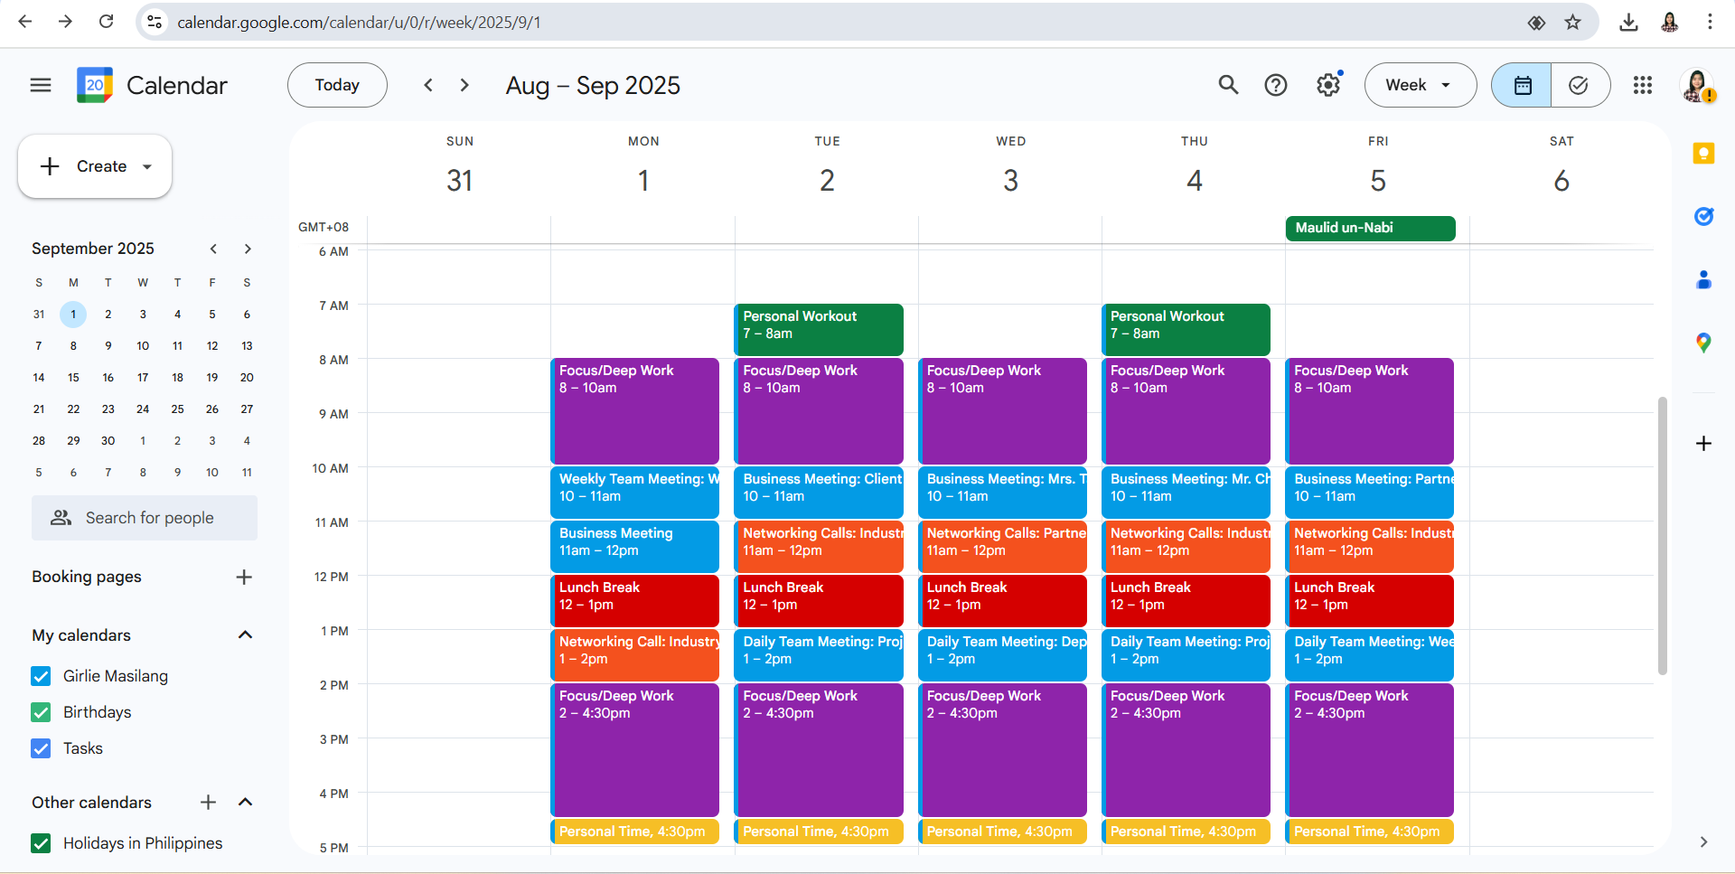Toggle the Birthdays calendar checkbox
This screenshot has width=1735, height=874.
click(x=41, y=712)
